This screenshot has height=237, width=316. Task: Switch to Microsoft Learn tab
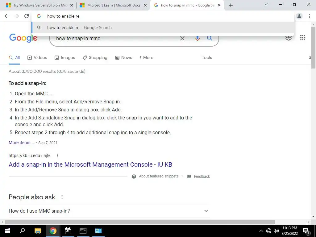tap(114, 5)
